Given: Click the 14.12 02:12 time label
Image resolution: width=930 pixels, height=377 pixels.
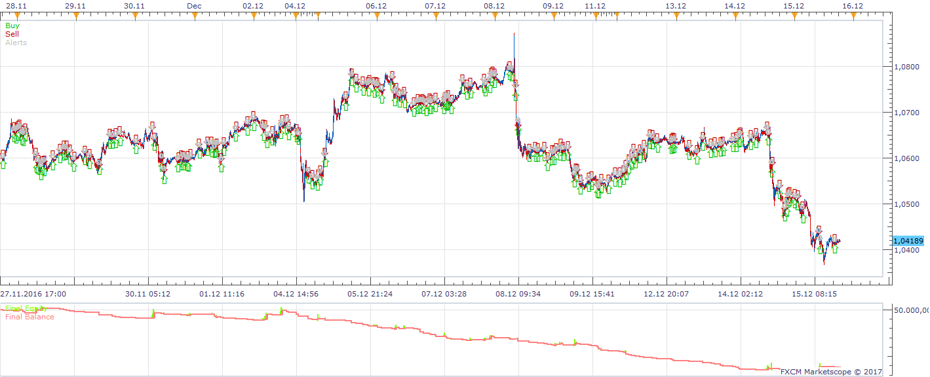Looking at the screenshot, I should pyautogui.click(x=741, y=294).
